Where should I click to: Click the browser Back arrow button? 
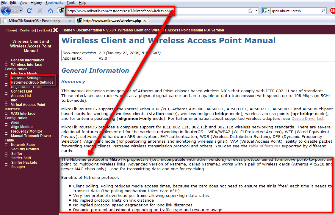click(x=6, y=11)
